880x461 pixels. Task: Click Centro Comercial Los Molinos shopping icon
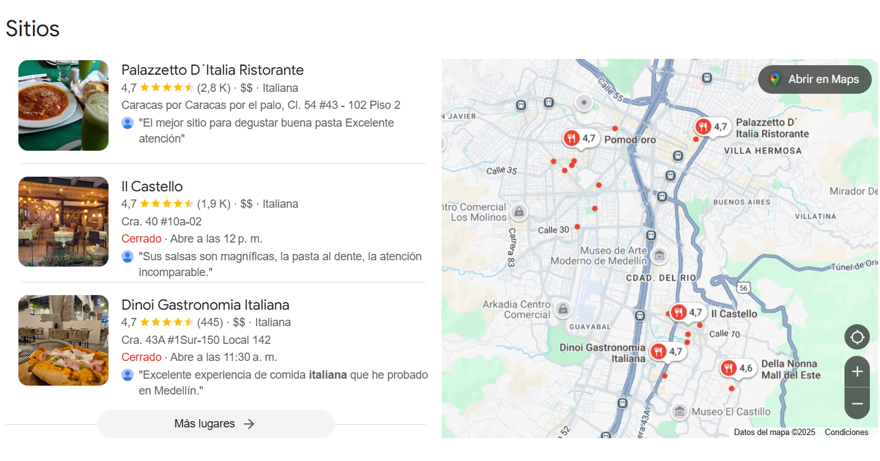click(519, 212)
